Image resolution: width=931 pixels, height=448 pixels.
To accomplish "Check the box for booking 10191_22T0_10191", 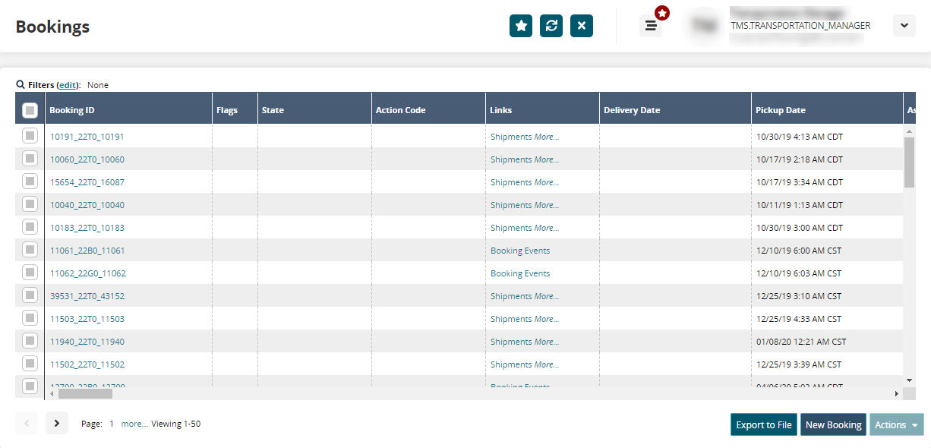I will click(x=30, y=136).
